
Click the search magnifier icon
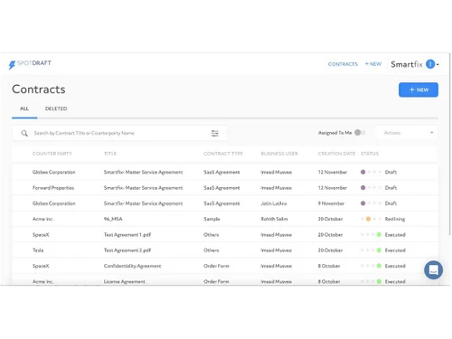point(24,133)
